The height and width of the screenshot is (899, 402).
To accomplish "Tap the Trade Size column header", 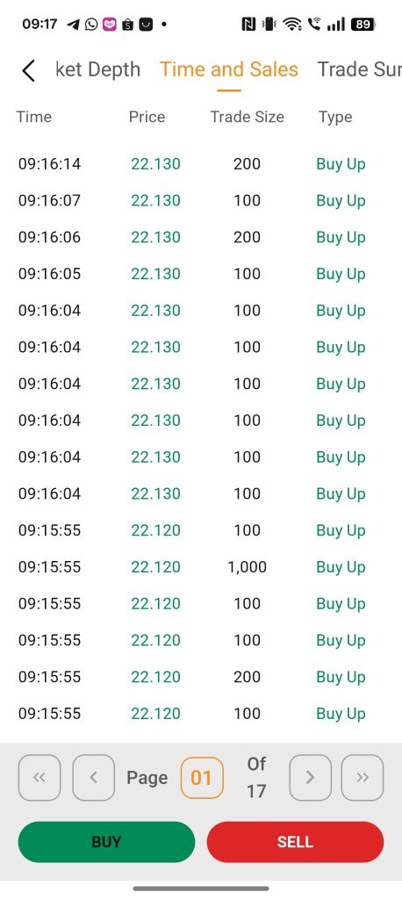I will [248, 117].
